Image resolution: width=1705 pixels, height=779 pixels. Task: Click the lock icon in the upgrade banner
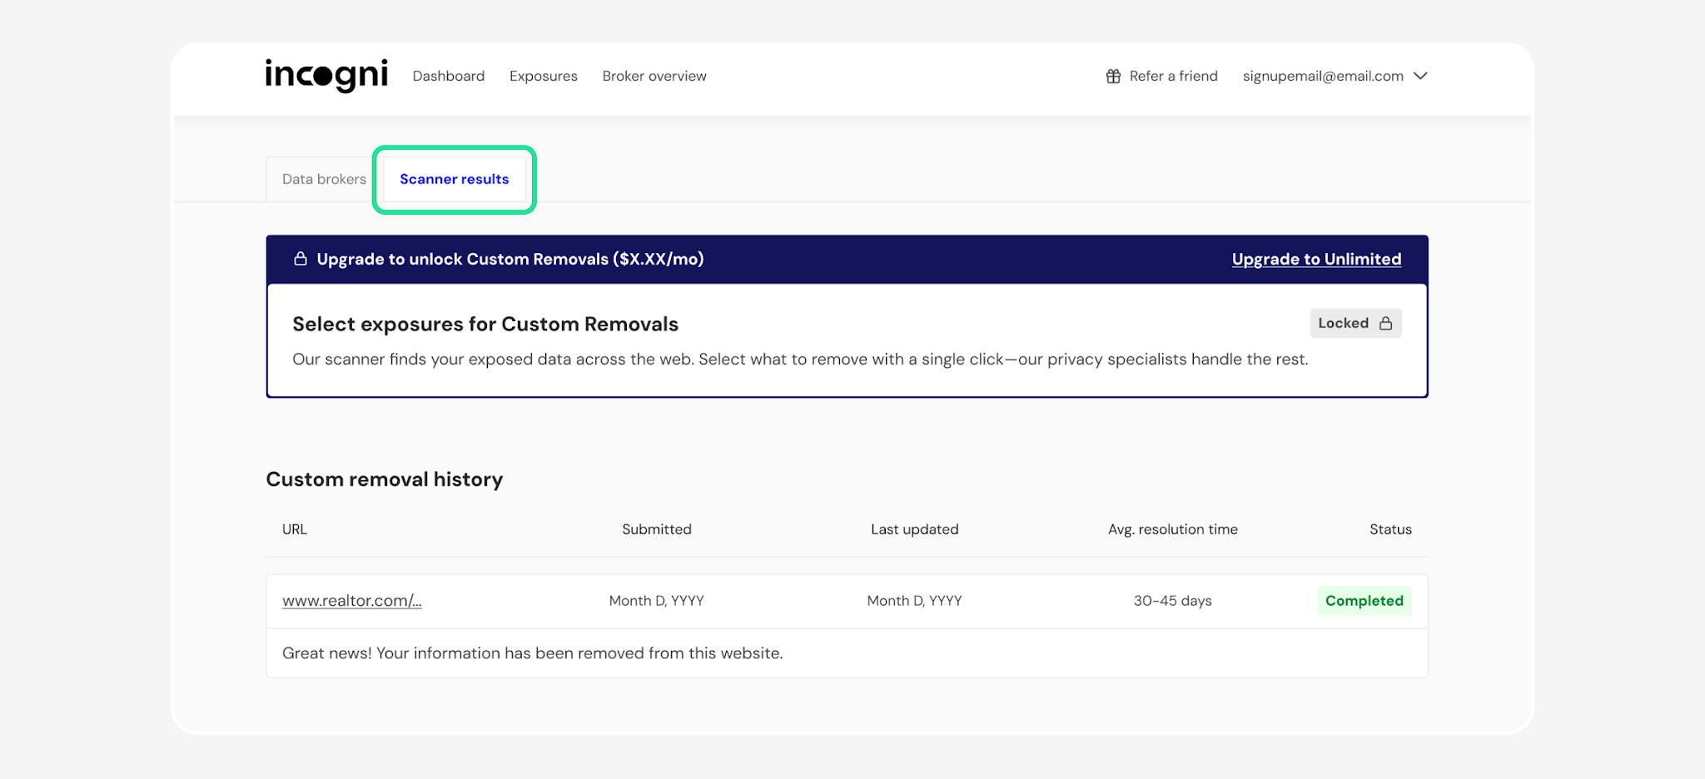(x=301, y=259)
